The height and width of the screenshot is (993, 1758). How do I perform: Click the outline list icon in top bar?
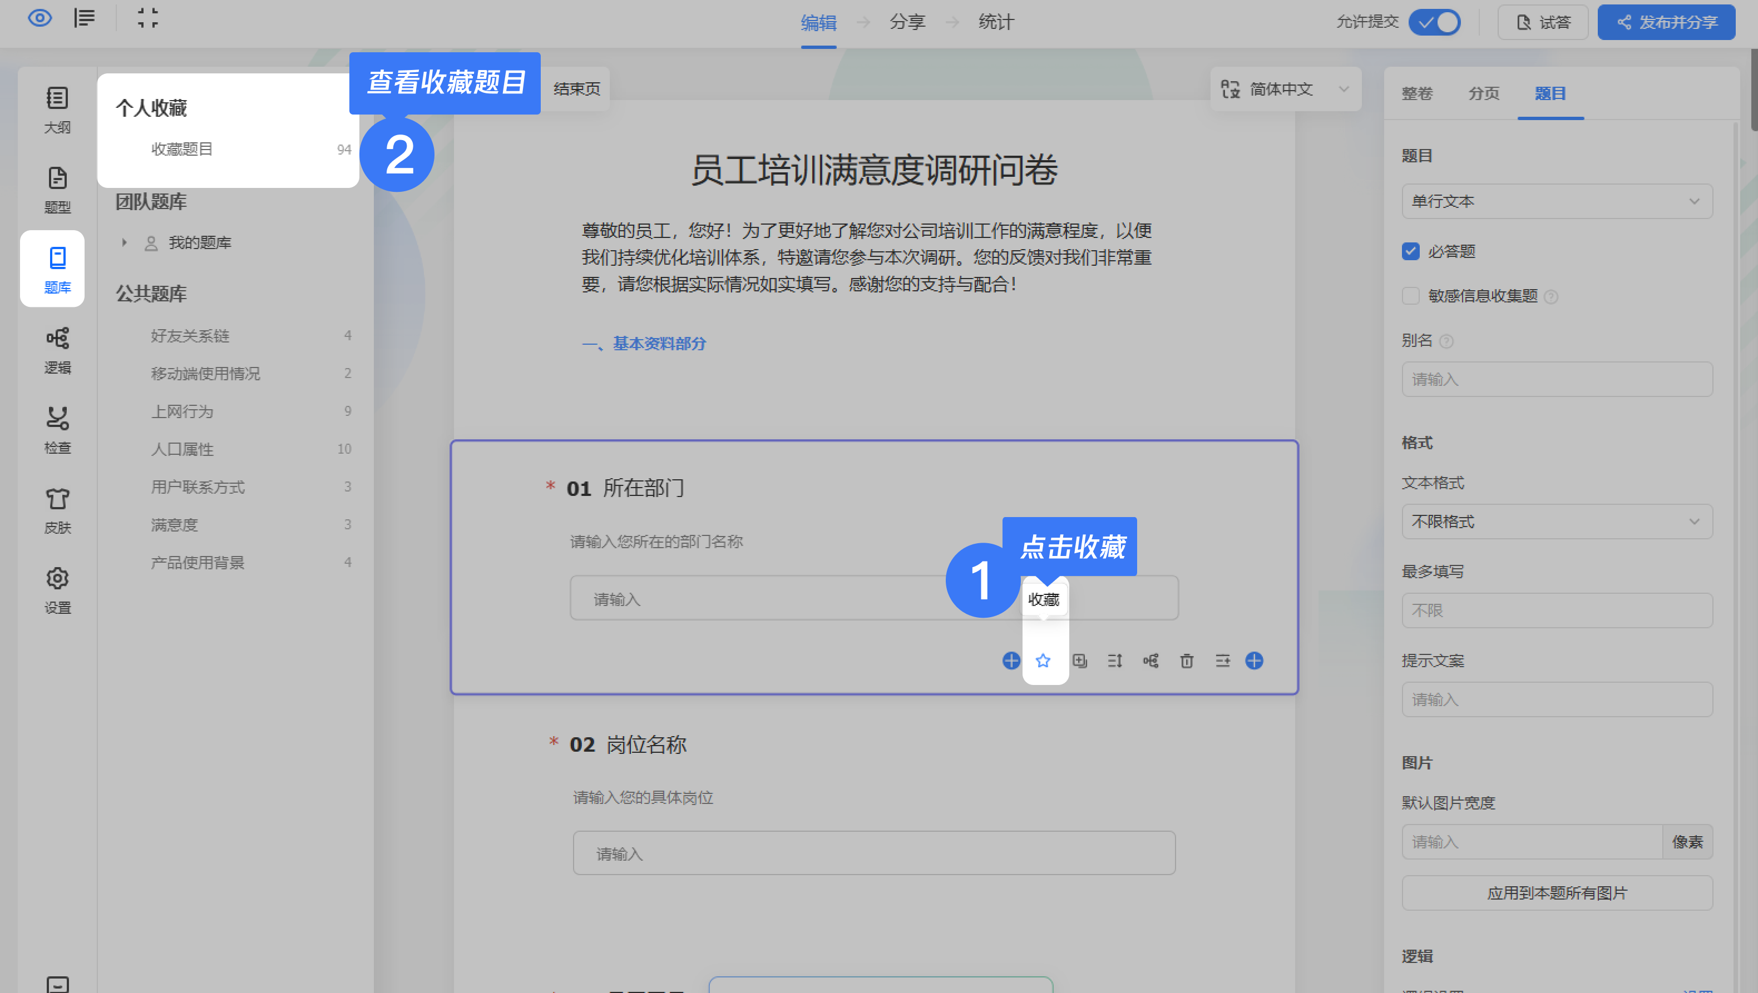(x=85, y=18)
